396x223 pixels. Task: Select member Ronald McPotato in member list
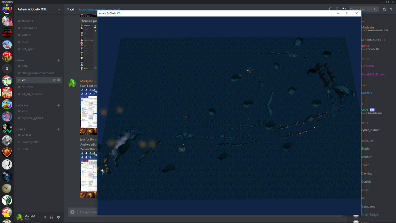(373, 74)
